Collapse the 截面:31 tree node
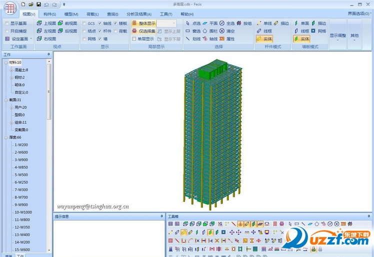The image size is (374, 257). pyautogui.click(x=6, y=100)
